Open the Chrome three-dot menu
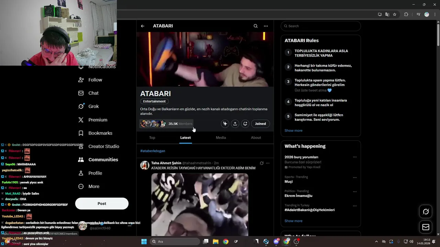The width and height of the screenshot is (440, 247). [435, 14]
